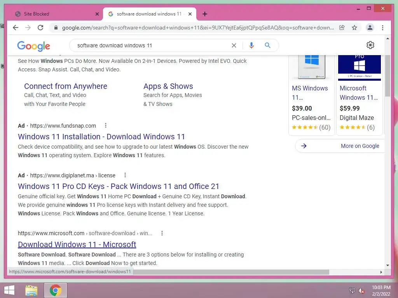Switch to the Site Blocked tab
This screenshot has height=298, width=398.
click(x=54, y=14)
